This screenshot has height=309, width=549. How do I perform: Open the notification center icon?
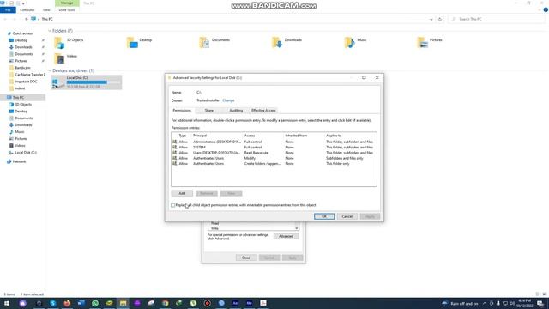coord(541,303)
